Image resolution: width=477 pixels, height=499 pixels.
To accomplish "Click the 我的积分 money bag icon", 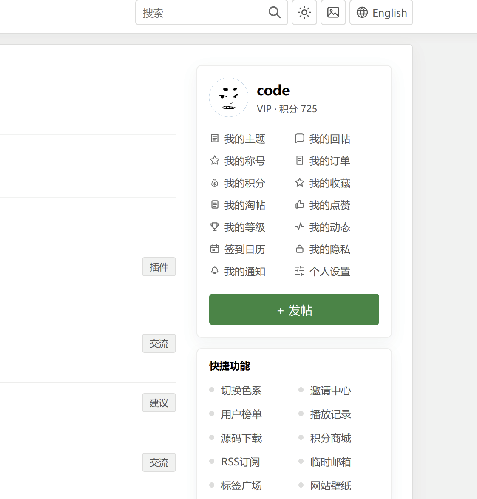I will click(215, 183).
